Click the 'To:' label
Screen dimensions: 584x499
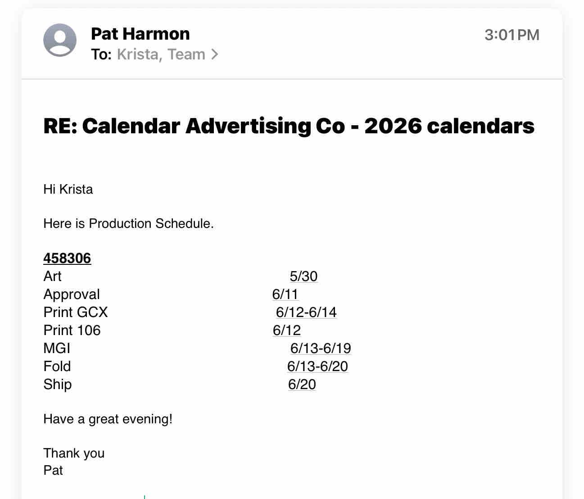click(101, 54)
